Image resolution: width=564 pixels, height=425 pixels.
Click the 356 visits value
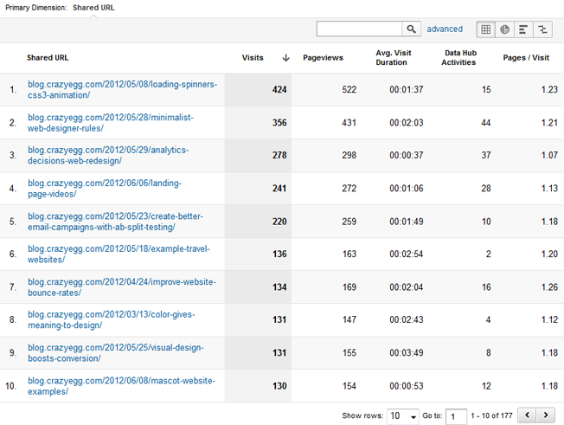coord(279,123)
